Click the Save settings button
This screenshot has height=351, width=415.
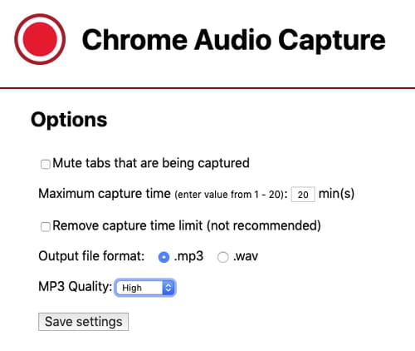[x=83, y=322]
